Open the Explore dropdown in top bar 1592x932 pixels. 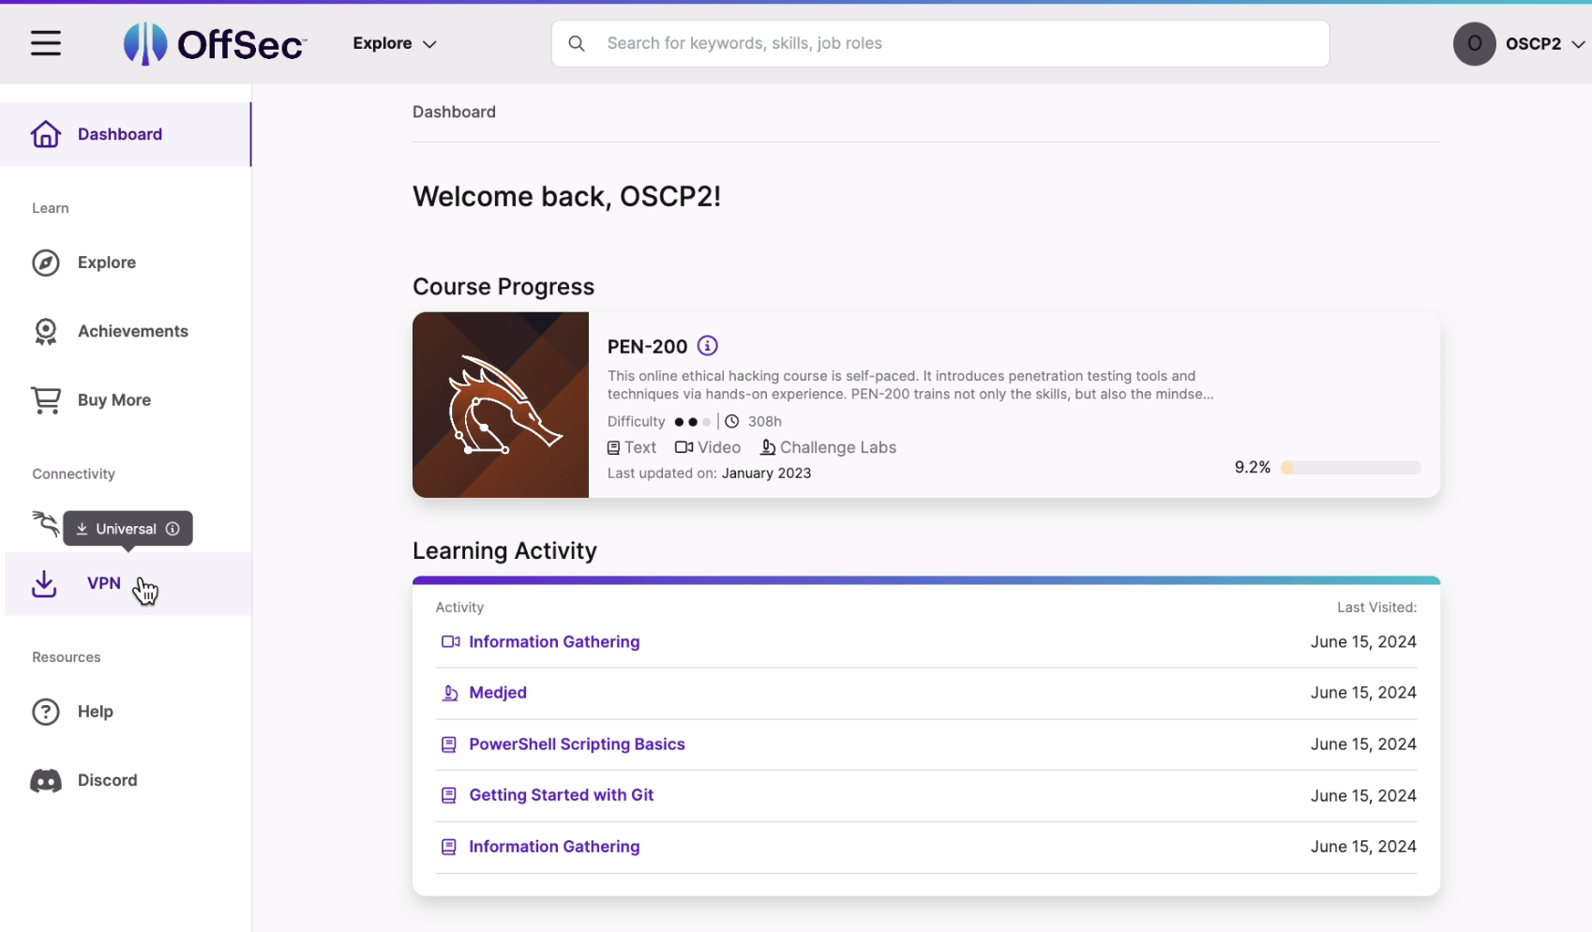pyautogui.click(x=394, y=43)
